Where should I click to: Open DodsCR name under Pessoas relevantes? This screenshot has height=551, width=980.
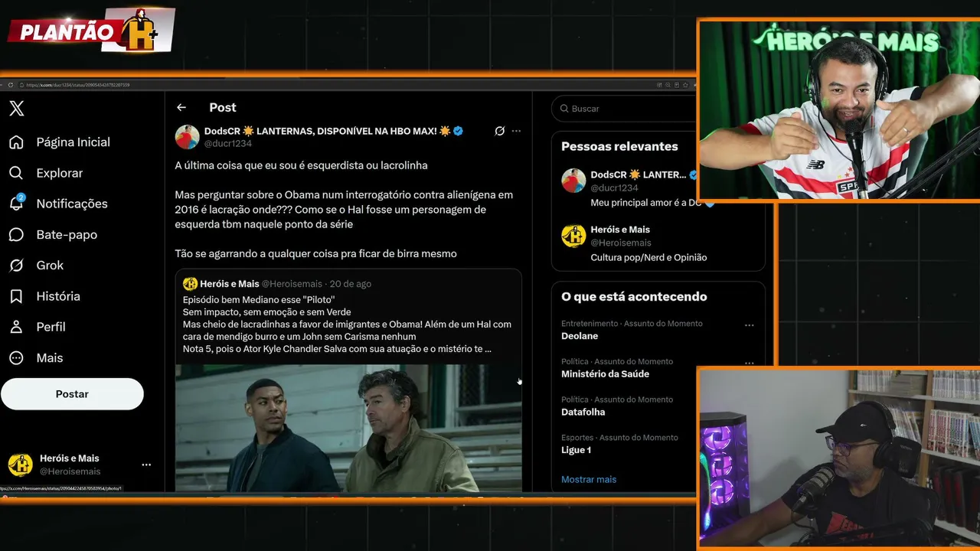tap(639, 174)
